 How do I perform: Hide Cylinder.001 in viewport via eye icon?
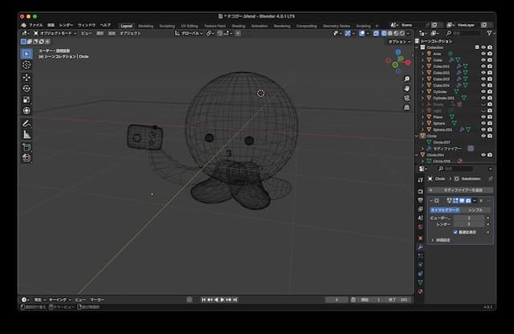coord(483,98)
